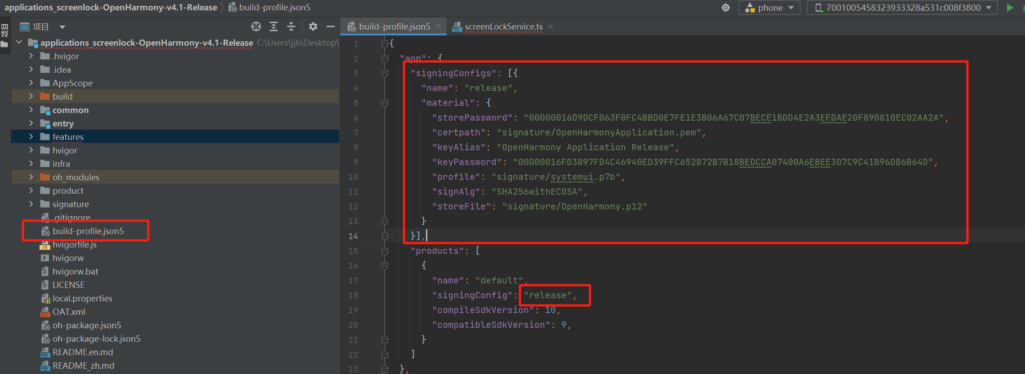Click the keyAlias value on line 8
Screen dimensions: 1025x374
coord(586,147)
